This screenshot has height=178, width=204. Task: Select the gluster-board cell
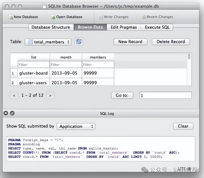click(33, 73)
